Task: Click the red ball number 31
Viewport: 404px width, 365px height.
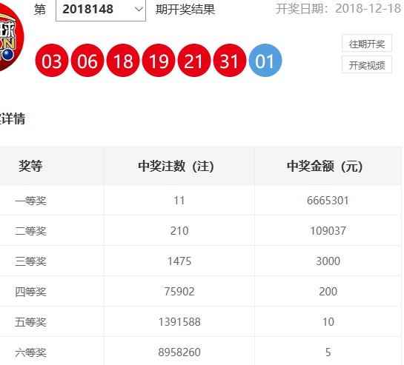Action: coord(230,61)
